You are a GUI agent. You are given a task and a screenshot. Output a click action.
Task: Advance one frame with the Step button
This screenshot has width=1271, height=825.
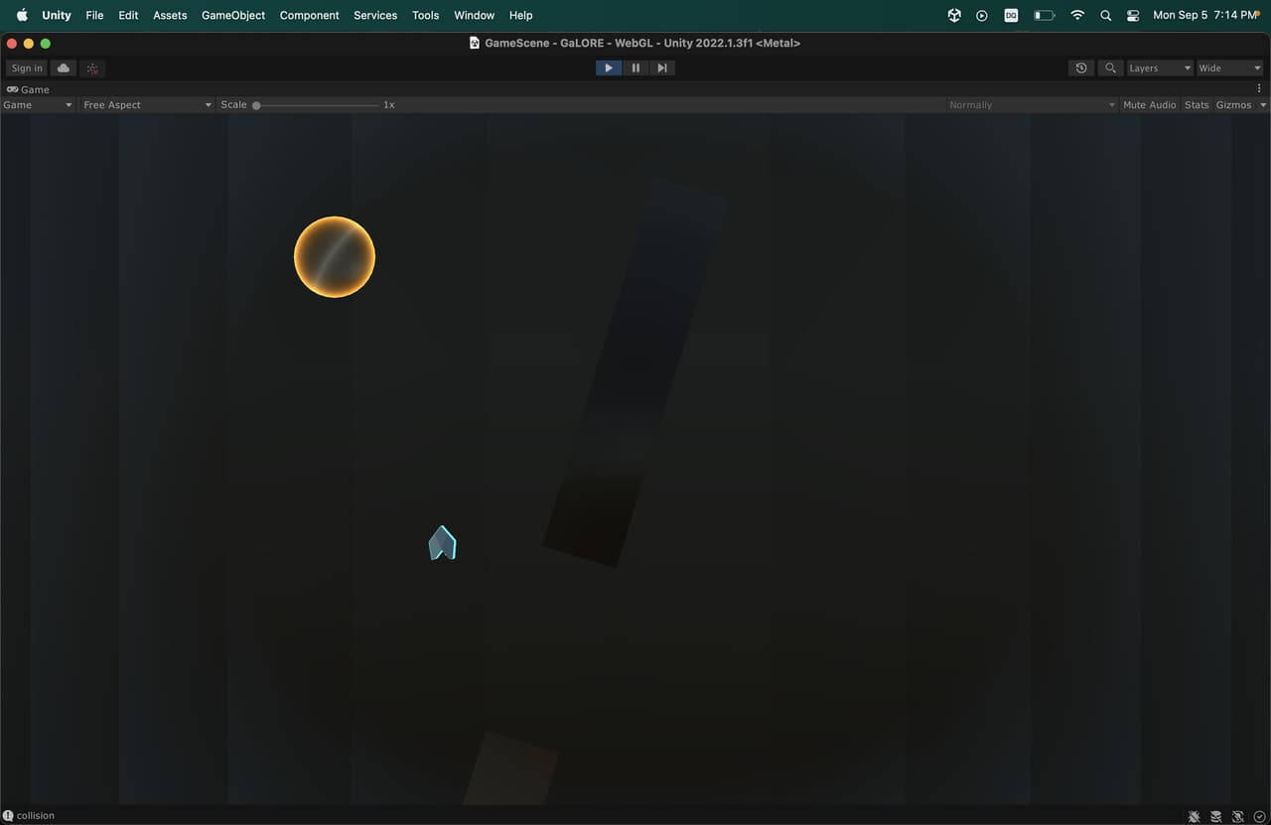pos(662,68)
